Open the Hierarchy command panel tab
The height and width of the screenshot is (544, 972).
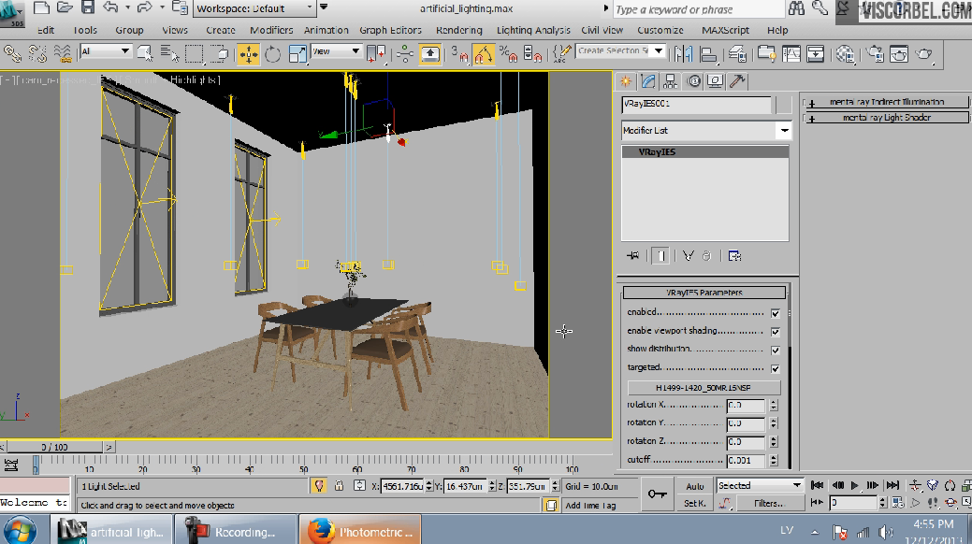click(x=670, y=81)
